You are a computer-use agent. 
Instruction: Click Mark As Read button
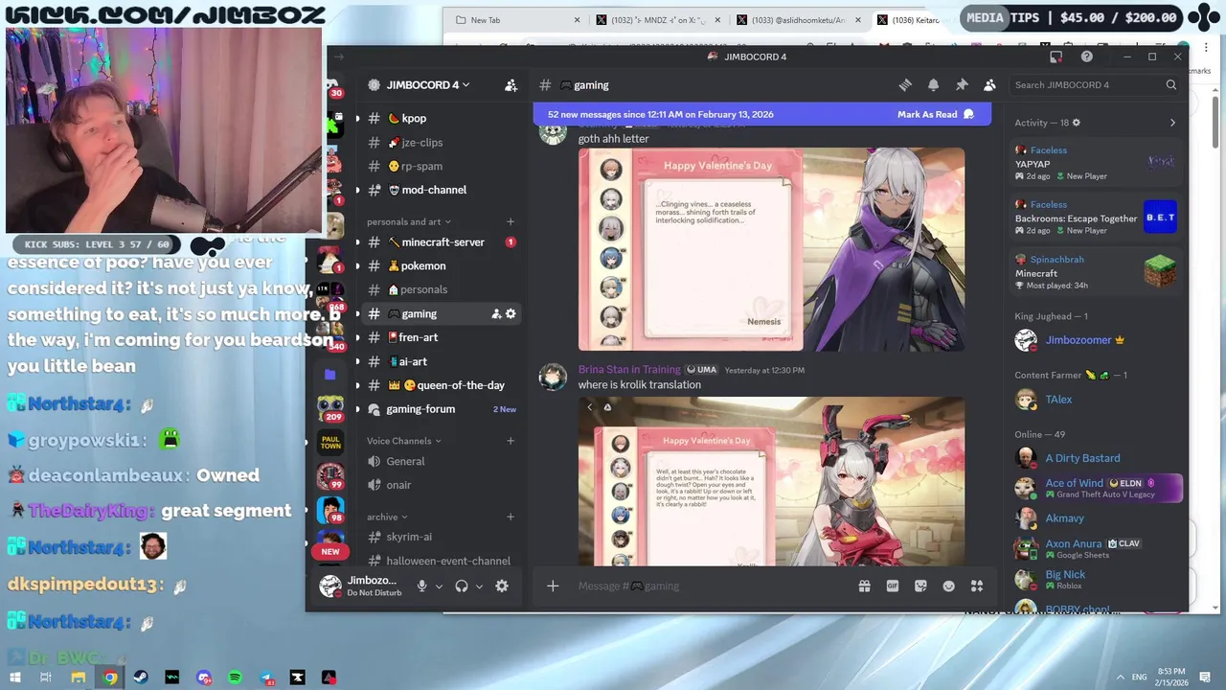(935, 114)
